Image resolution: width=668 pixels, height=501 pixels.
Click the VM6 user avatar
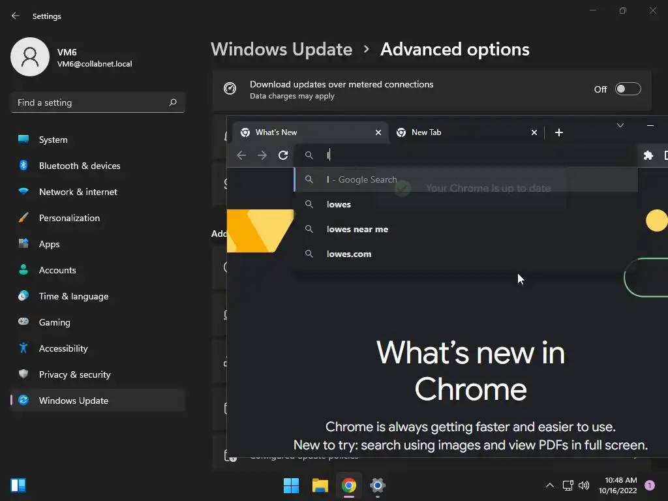coord(30,57)
